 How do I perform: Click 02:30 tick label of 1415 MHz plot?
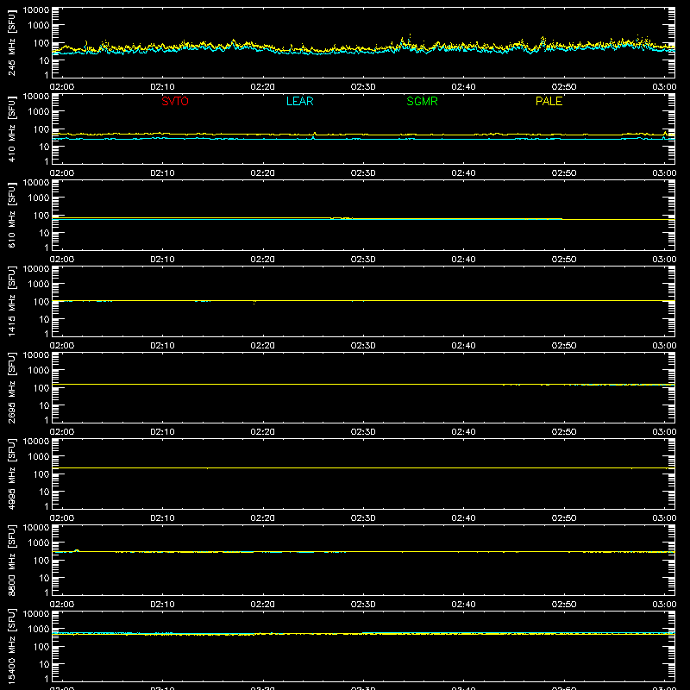tap(363, 346)
